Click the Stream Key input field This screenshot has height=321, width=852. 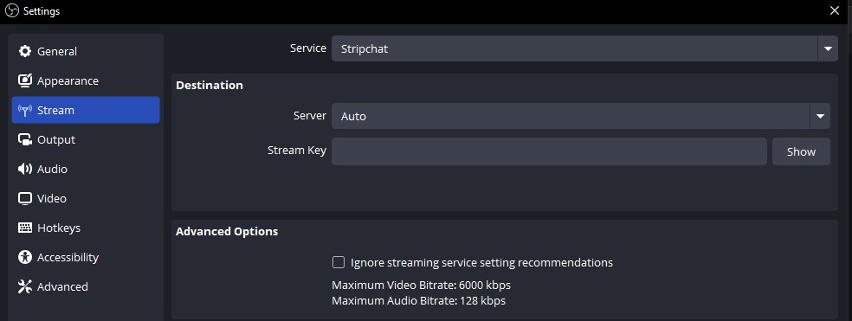pyautogui.click(x=549, y=151)
